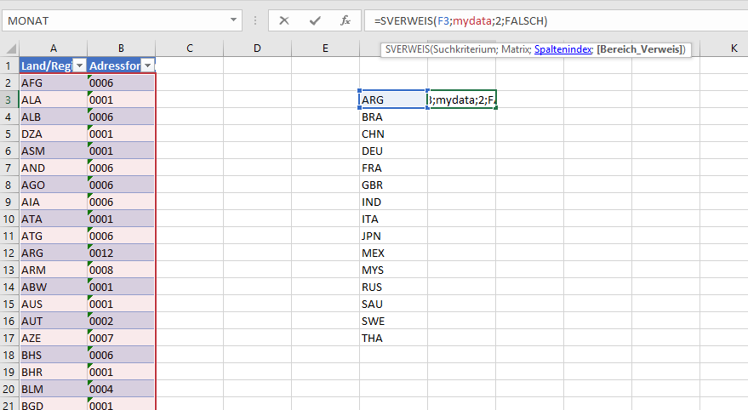Select column K header
The width and height of the screenshot is (748, 410).
pos(734,49)
